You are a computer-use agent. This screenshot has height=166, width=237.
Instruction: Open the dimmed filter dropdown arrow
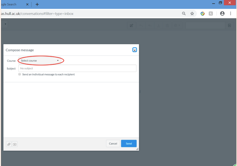5,24
